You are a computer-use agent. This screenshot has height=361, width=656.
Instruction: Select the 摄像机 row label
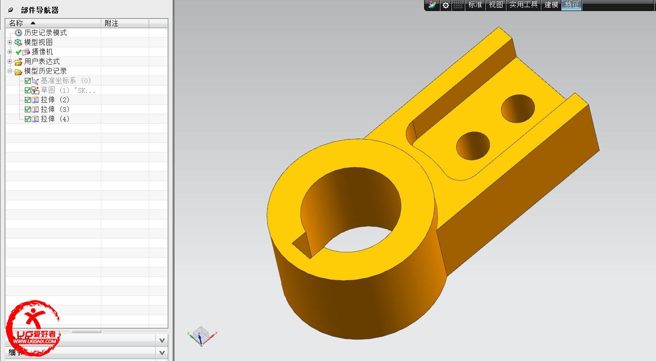[x=42, y=52]
